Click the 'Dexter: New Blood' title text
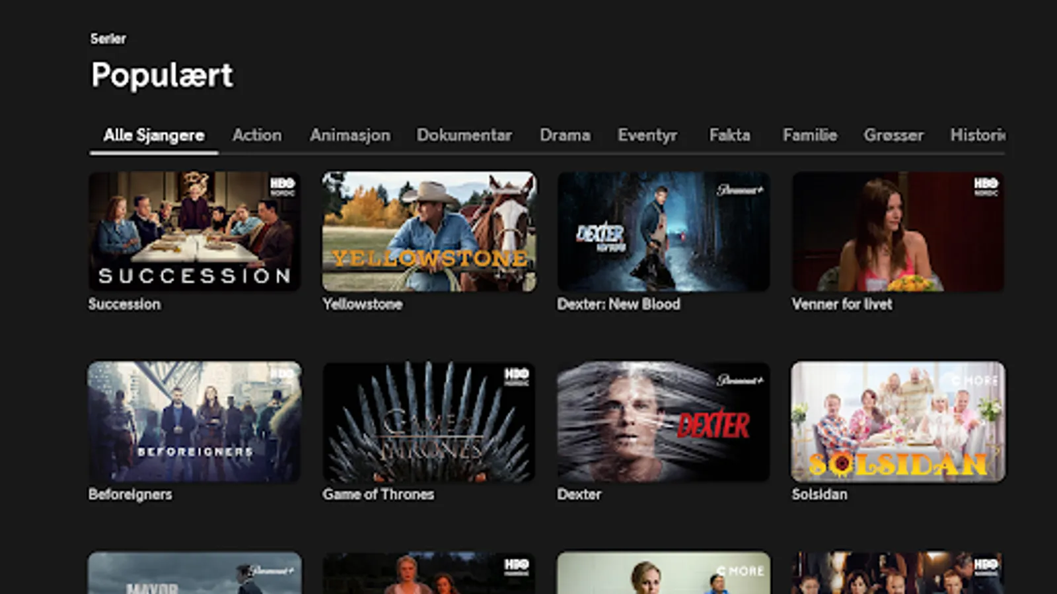 619,304
